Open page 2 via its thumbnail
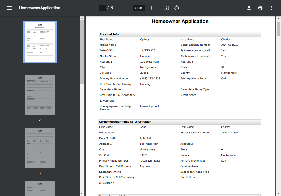Image resolution: width=281 pixels, height=196 pixels. [40, 95]
